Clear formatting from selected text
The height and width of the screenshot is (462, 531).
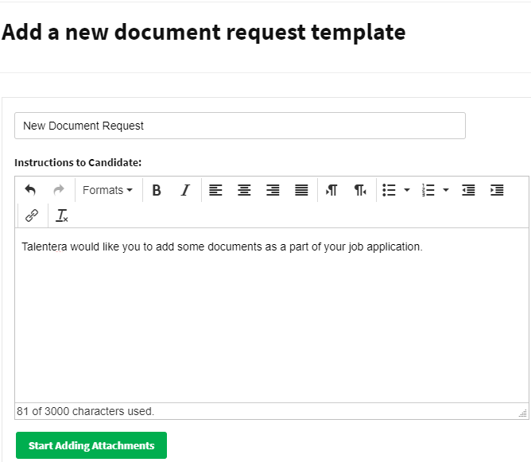click(x=62, y=215)
